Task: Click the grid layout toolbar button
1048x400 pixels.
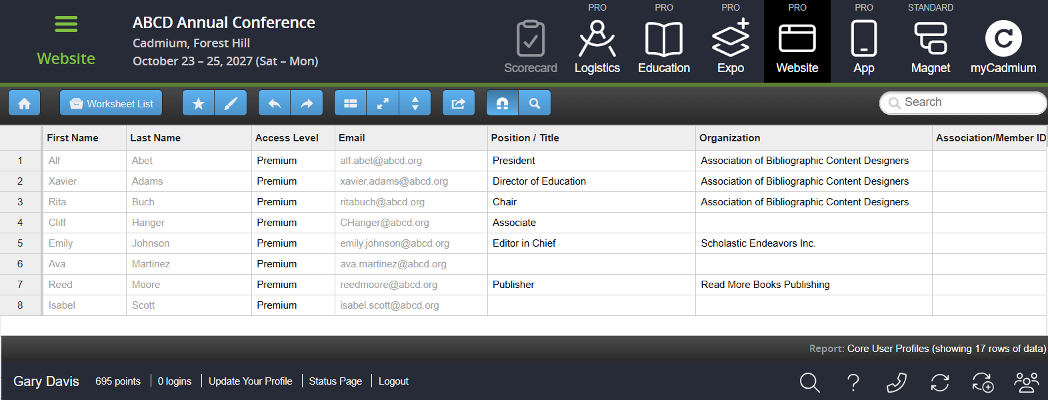Action: [351, 103]
